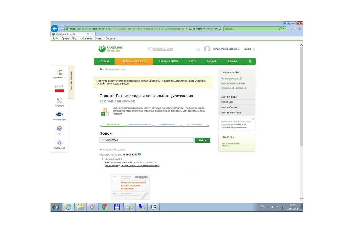The width and height of the screenshot is (345, 244).
Task: Click the breadcrumb home icon
Action: [x=101, y=69]
